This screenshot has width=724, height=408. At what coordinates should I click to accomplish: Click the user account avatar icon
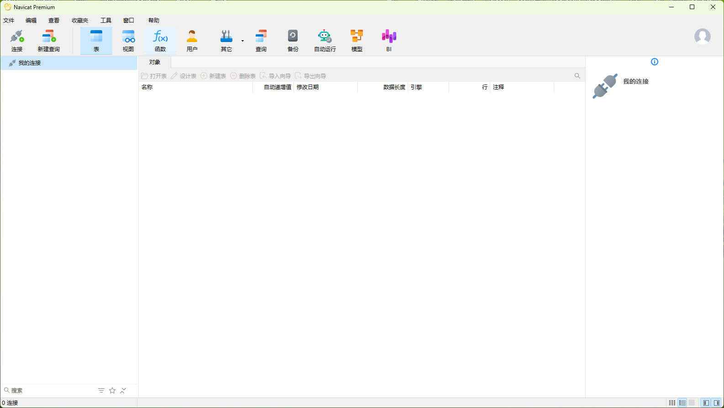tap(702, 36)
